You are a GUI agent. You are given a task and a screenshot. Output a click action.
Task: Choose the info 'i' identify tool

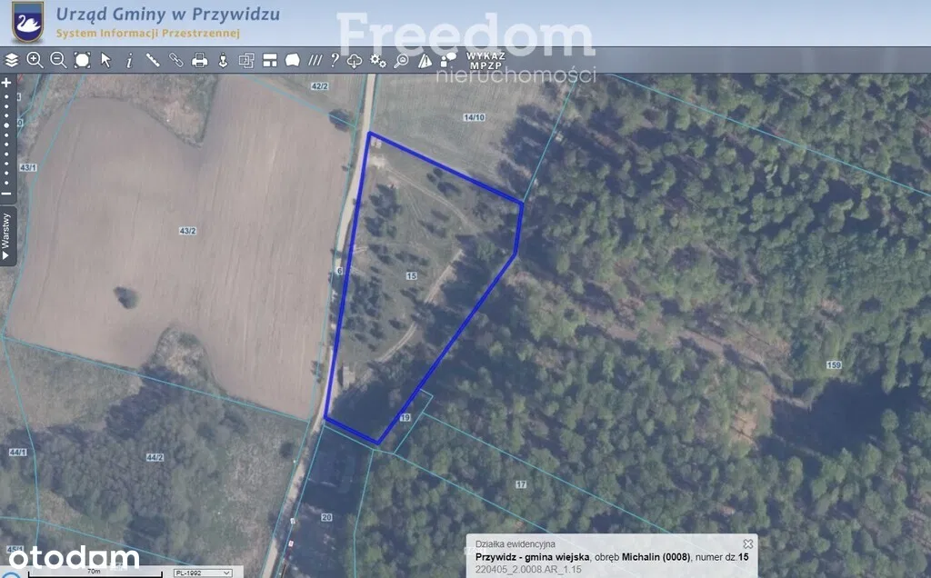[129, 60]
